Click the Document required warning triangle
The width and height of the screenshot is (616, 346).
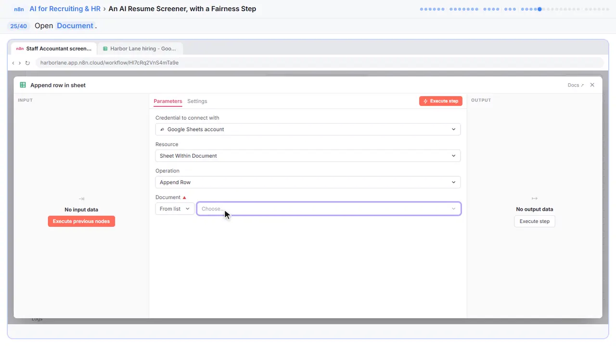pos(184,198)
